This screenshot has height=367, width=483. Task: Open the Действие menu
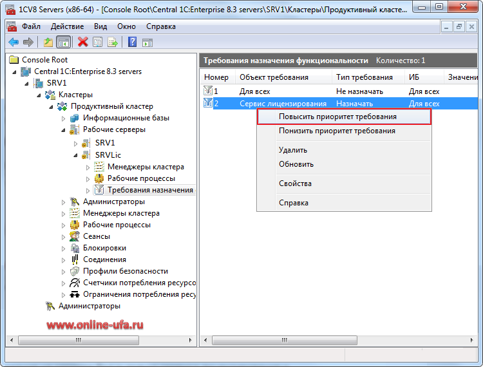(67, 26)
